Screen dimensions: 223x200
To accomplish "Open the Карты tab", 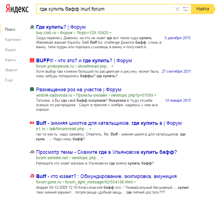I will coord(10,60).
